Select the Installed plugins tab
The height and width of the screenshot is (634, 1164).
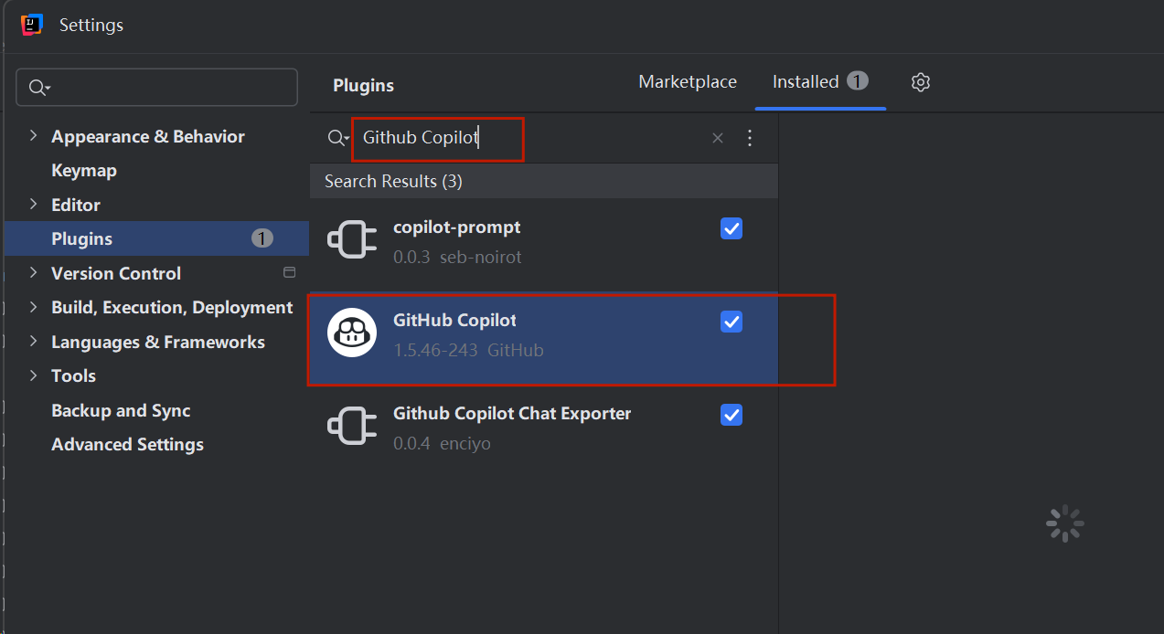[x=806, y=82]
